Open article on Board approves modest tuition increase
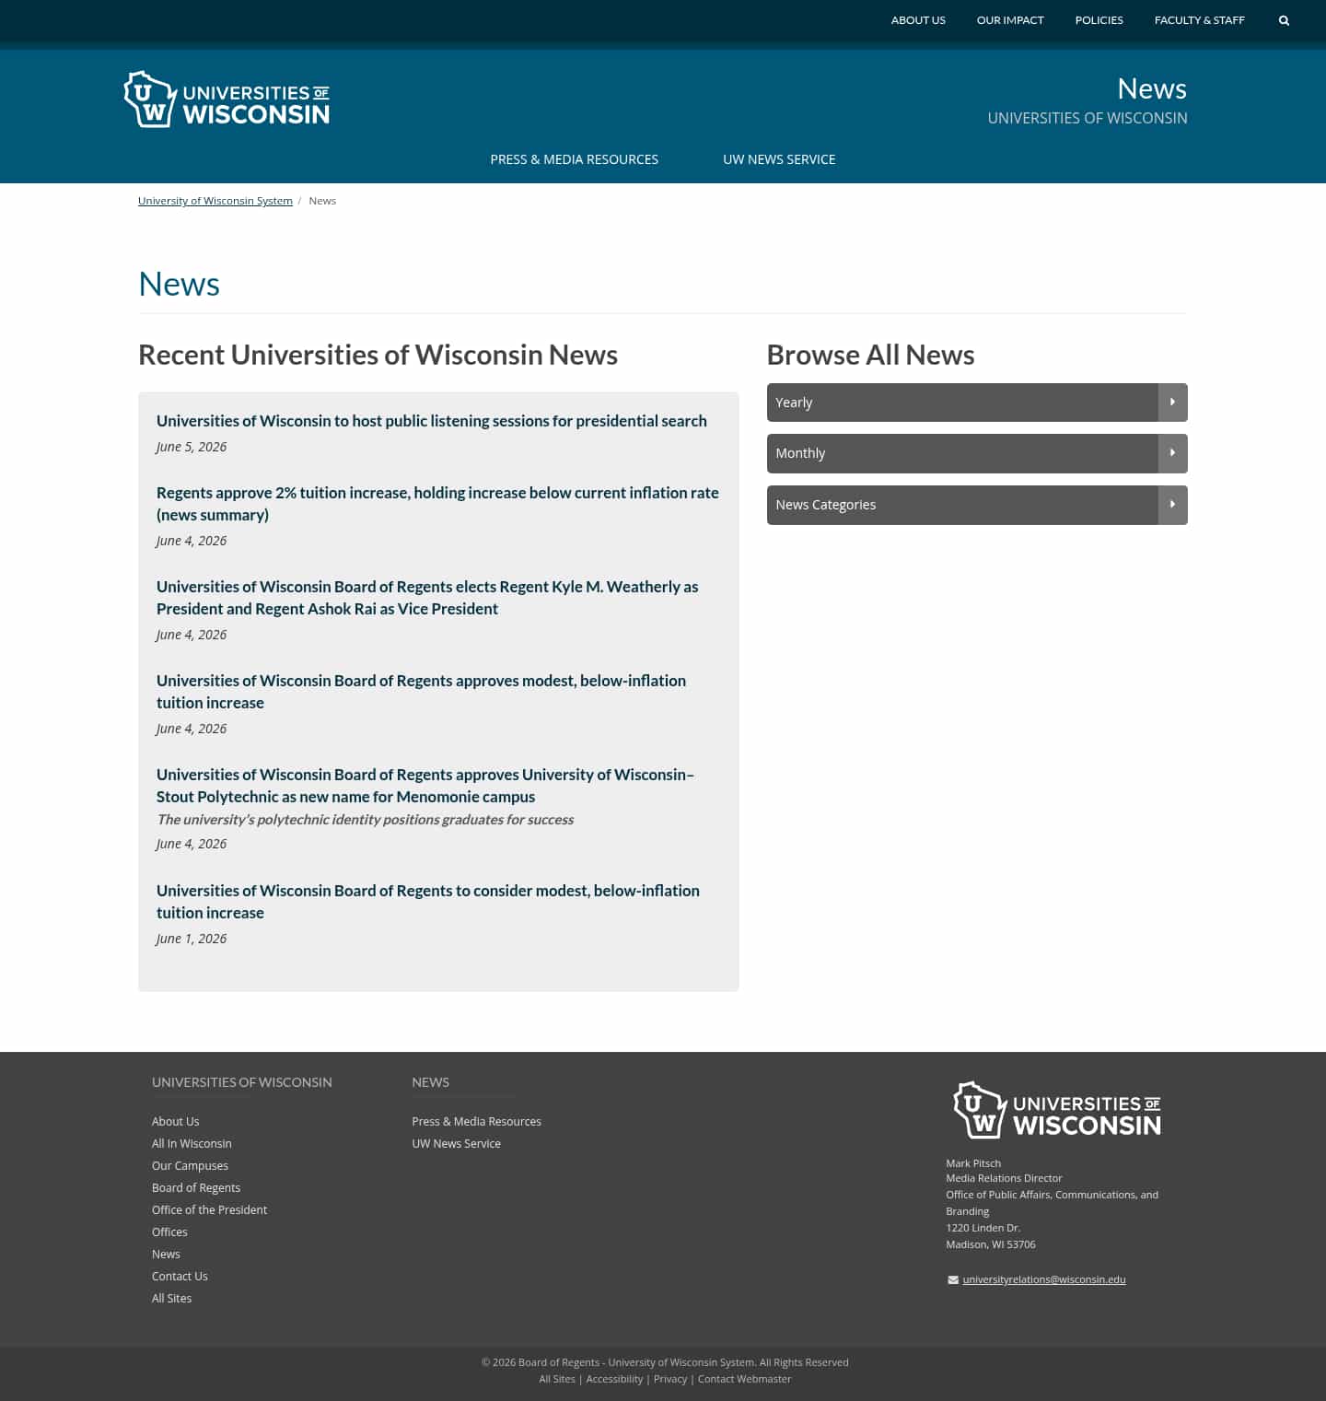The width and height of the screenshot is (1326, 1401). (x=421, y=692)
